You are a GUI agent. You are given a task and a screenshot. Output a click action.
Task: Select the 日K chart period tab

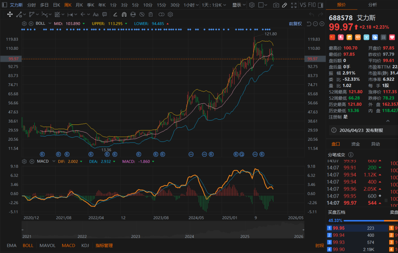click(56, 5)
